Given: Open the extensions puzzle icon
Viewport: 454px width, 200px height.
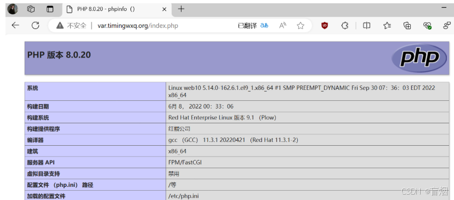Looking at the screenshot, I should (344, 25).
